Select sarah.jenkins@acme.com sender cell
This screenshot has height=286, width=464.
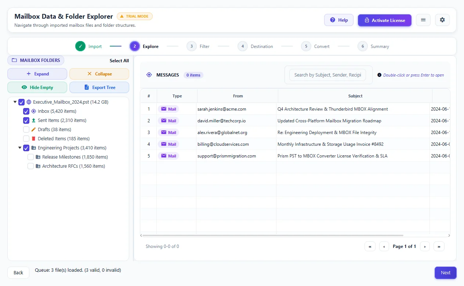pos(236,109)
